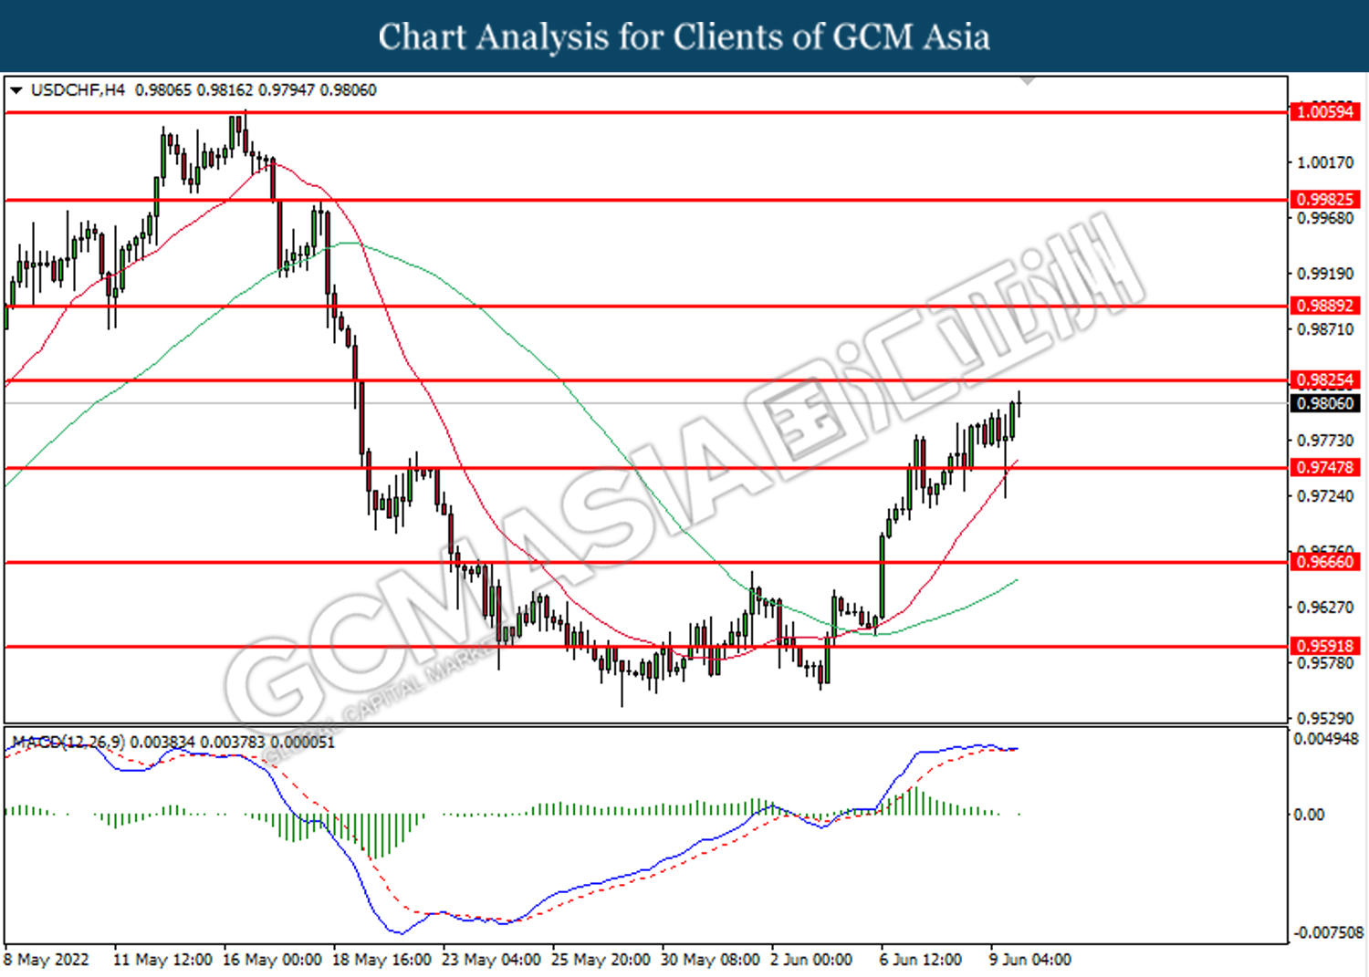Click the 9 Jun 04:00 time label
This screenshot has height=977, width=1369.
click(x=1030, y=960)
